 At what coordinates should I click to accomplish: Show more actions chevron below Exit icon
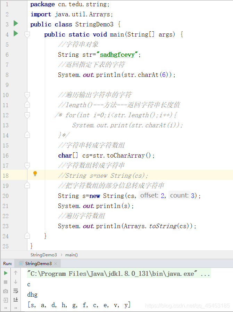pyautogui.click(x=6, y=308)
